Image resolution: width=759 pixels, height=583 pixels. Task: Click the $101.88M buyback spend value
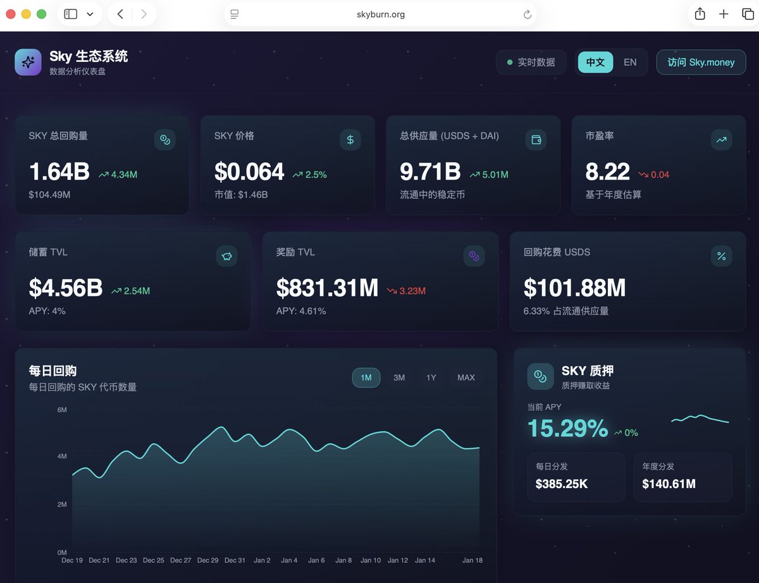(574, 288)
